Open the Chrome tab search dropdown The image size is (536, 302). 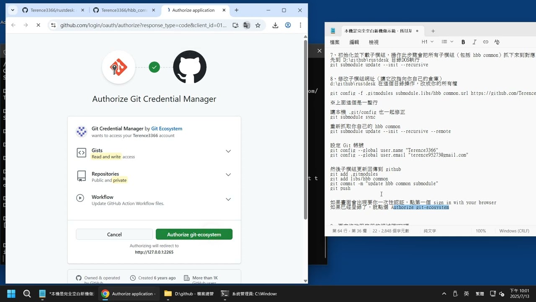[13, 10]
